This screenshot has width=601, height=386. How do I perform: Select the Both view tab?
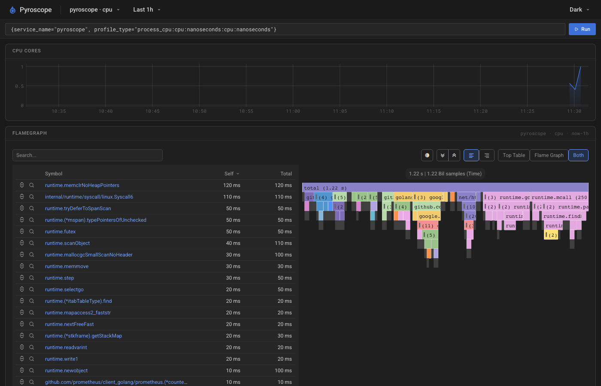[578, 155]
